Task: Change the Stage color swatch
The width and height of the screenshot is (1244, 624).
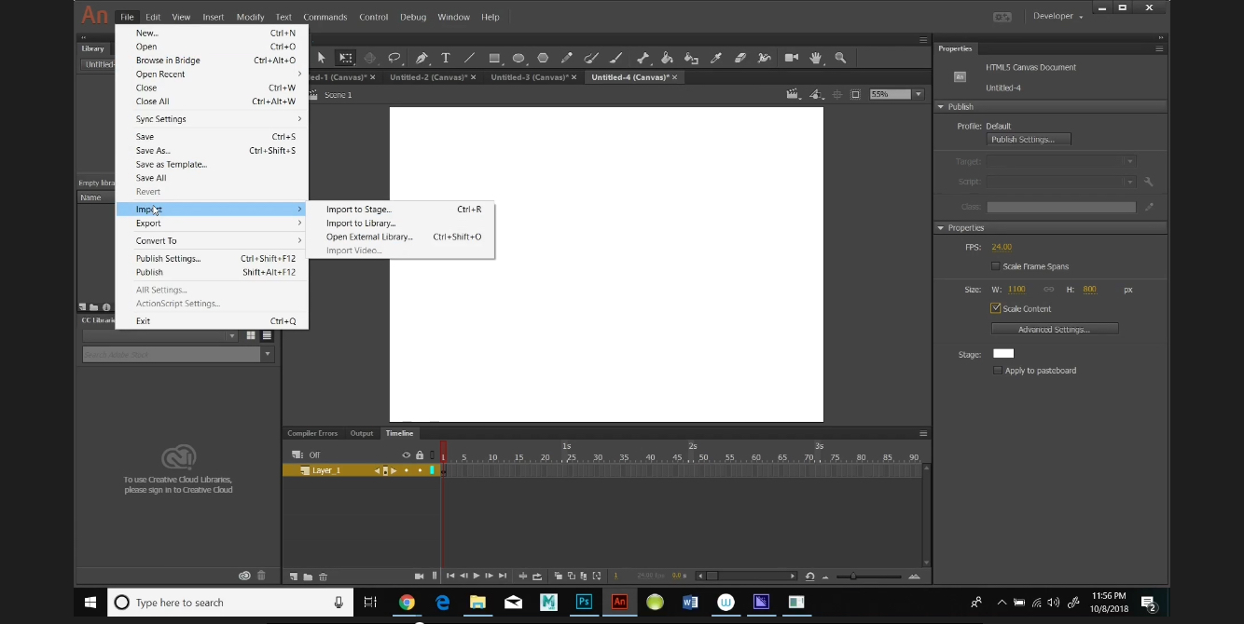Action: (1002, 353)
